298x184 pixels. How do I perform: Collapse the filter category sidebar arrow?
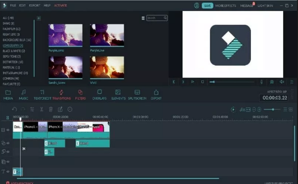pyautogui.click(x=39, y=18)
